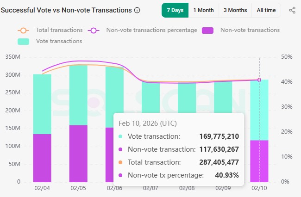The image size is (301, 197).
Task: Click the Vote transactions legend label
Action: coord(59,41)
